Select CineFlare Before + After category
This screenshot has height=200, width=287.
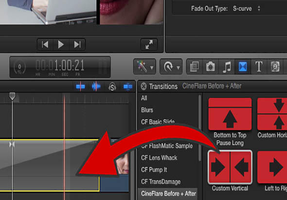(x=167, y=194)
